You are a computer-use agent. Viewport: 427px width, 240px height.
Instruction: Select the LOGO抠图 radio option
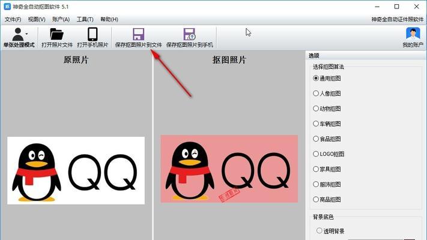tap(329, 154)
